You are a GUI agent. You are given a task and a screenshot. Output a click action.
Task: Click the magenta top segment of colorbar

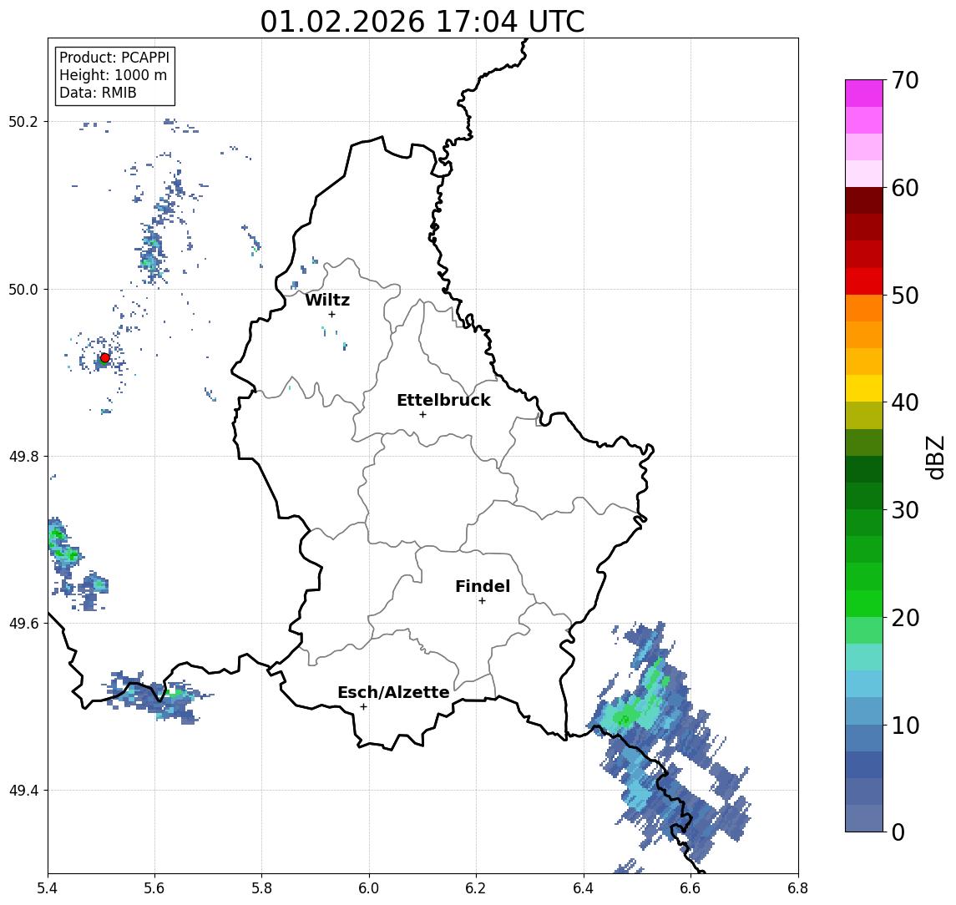864,94
